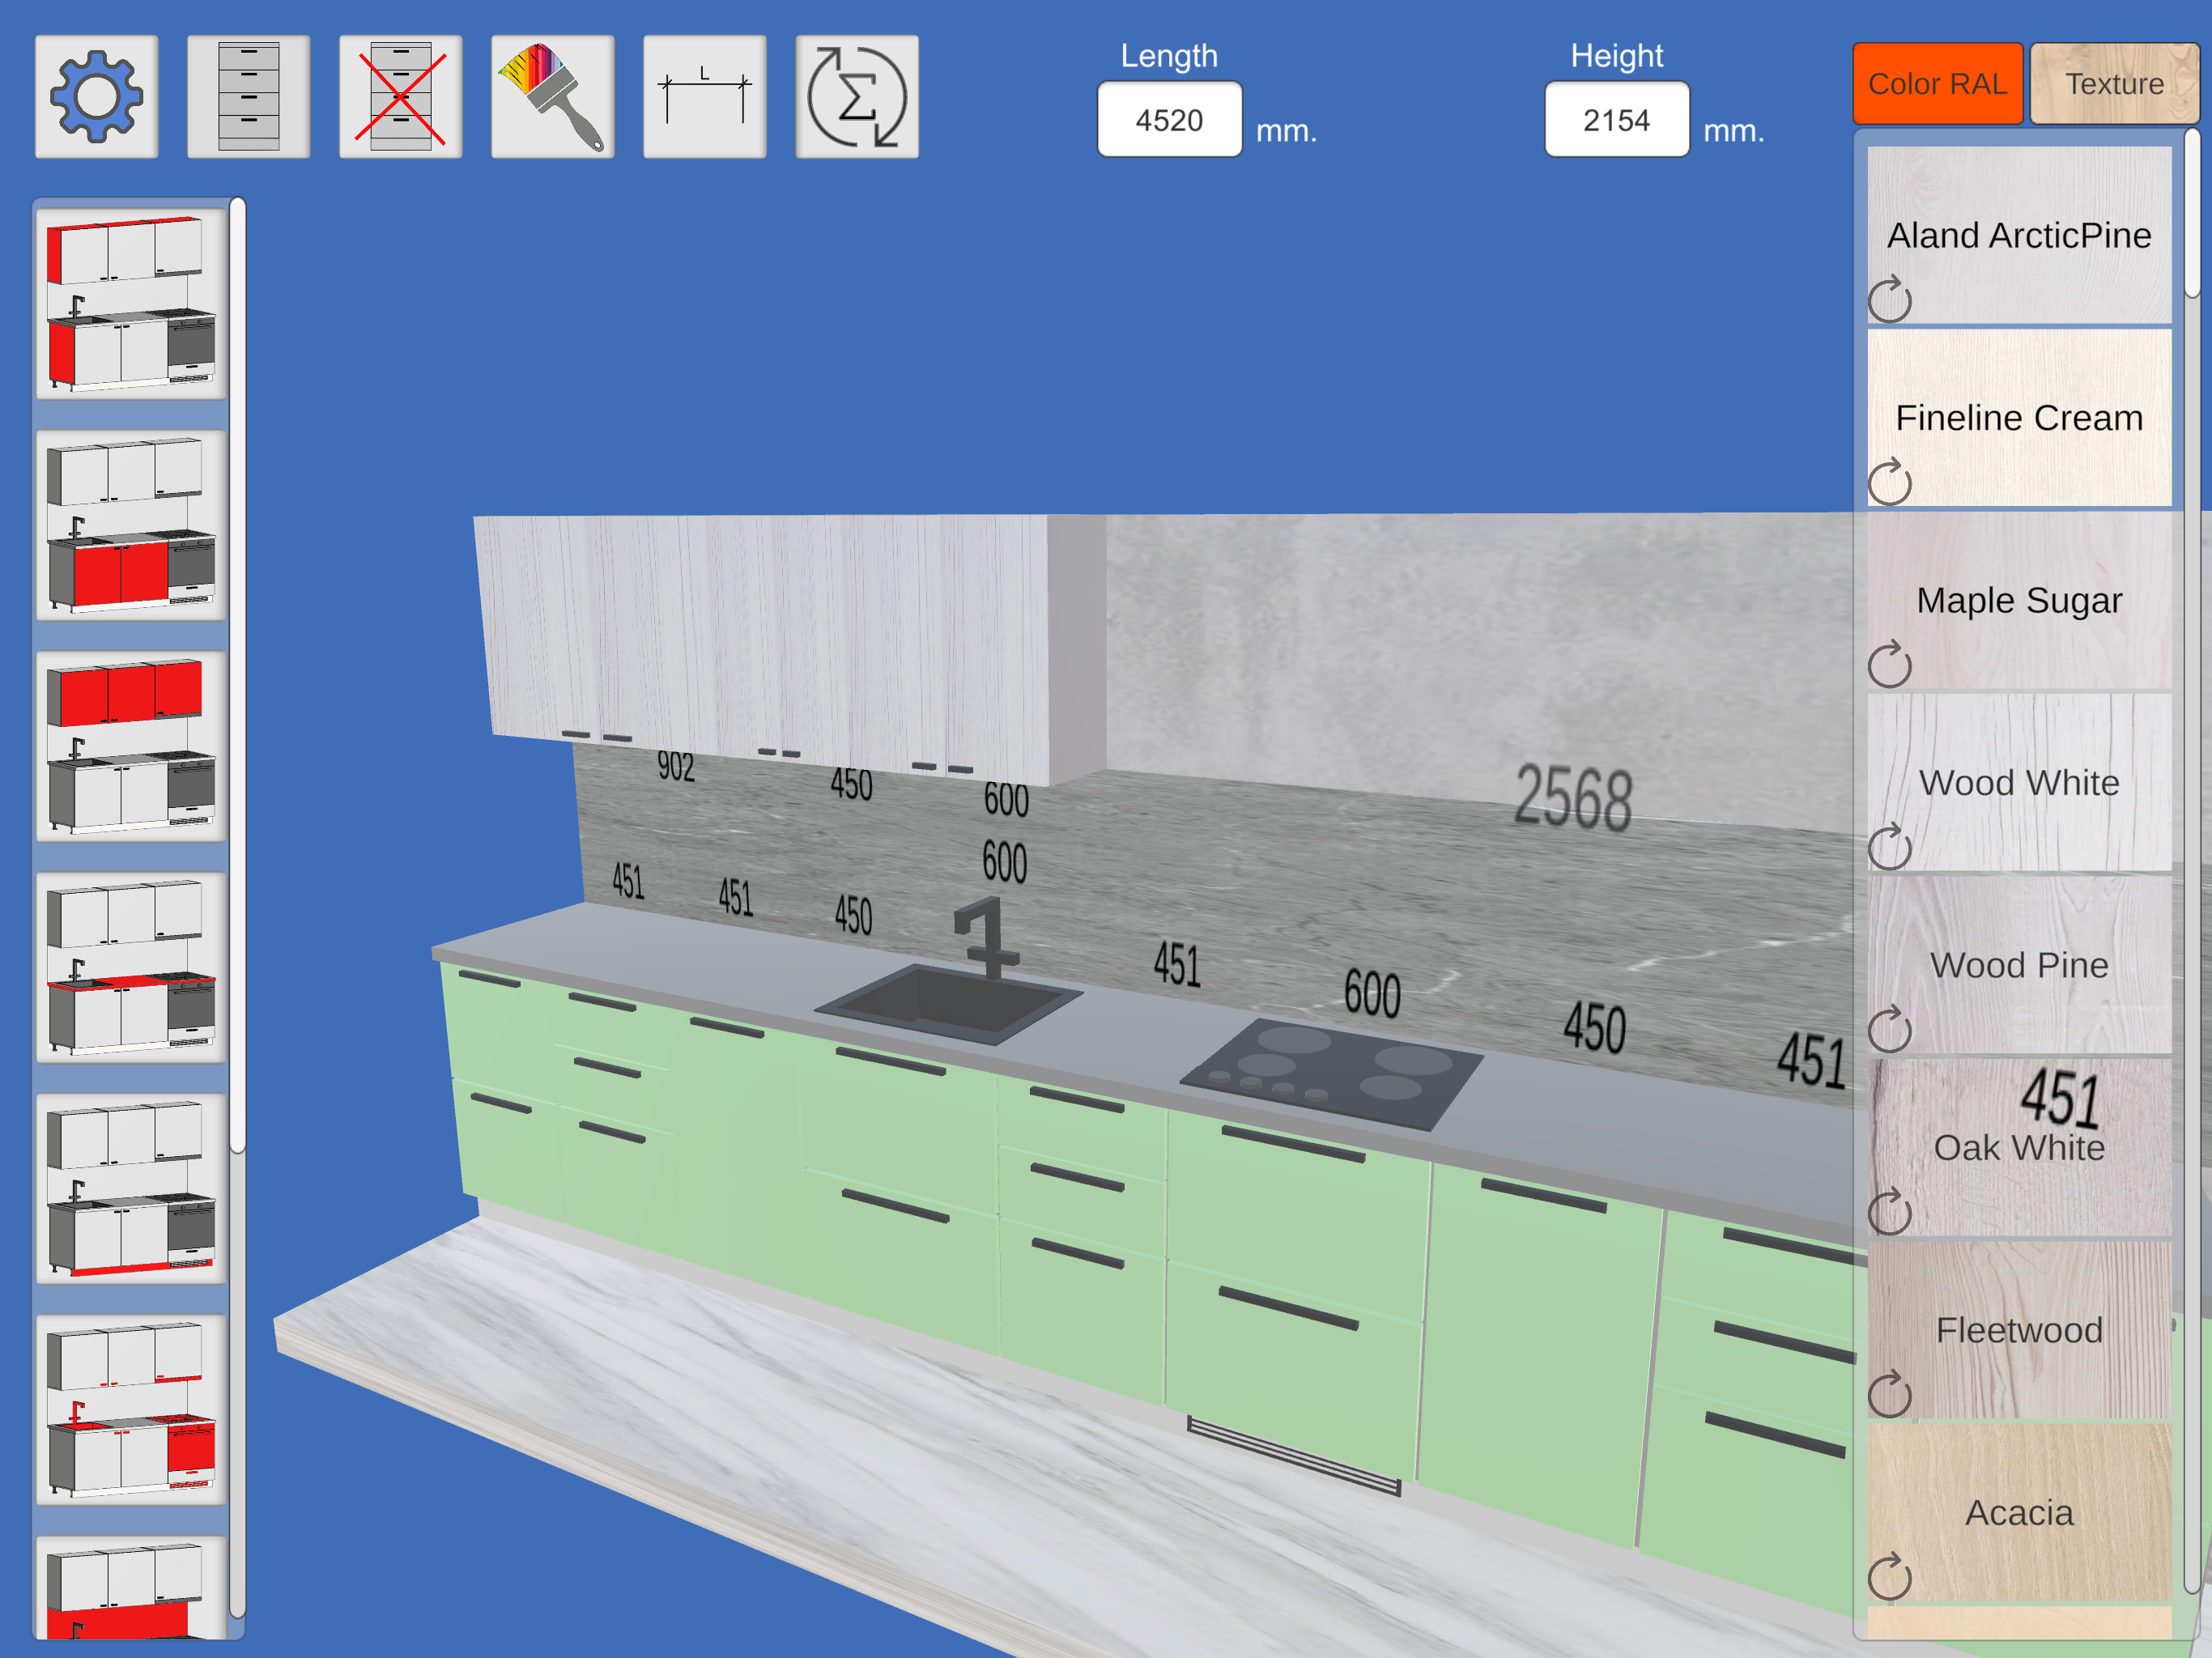Screen dimensions: 2212x1658
Task: Open settings with the gear icon
Action: pyautogui.click(x=96, y=97)
